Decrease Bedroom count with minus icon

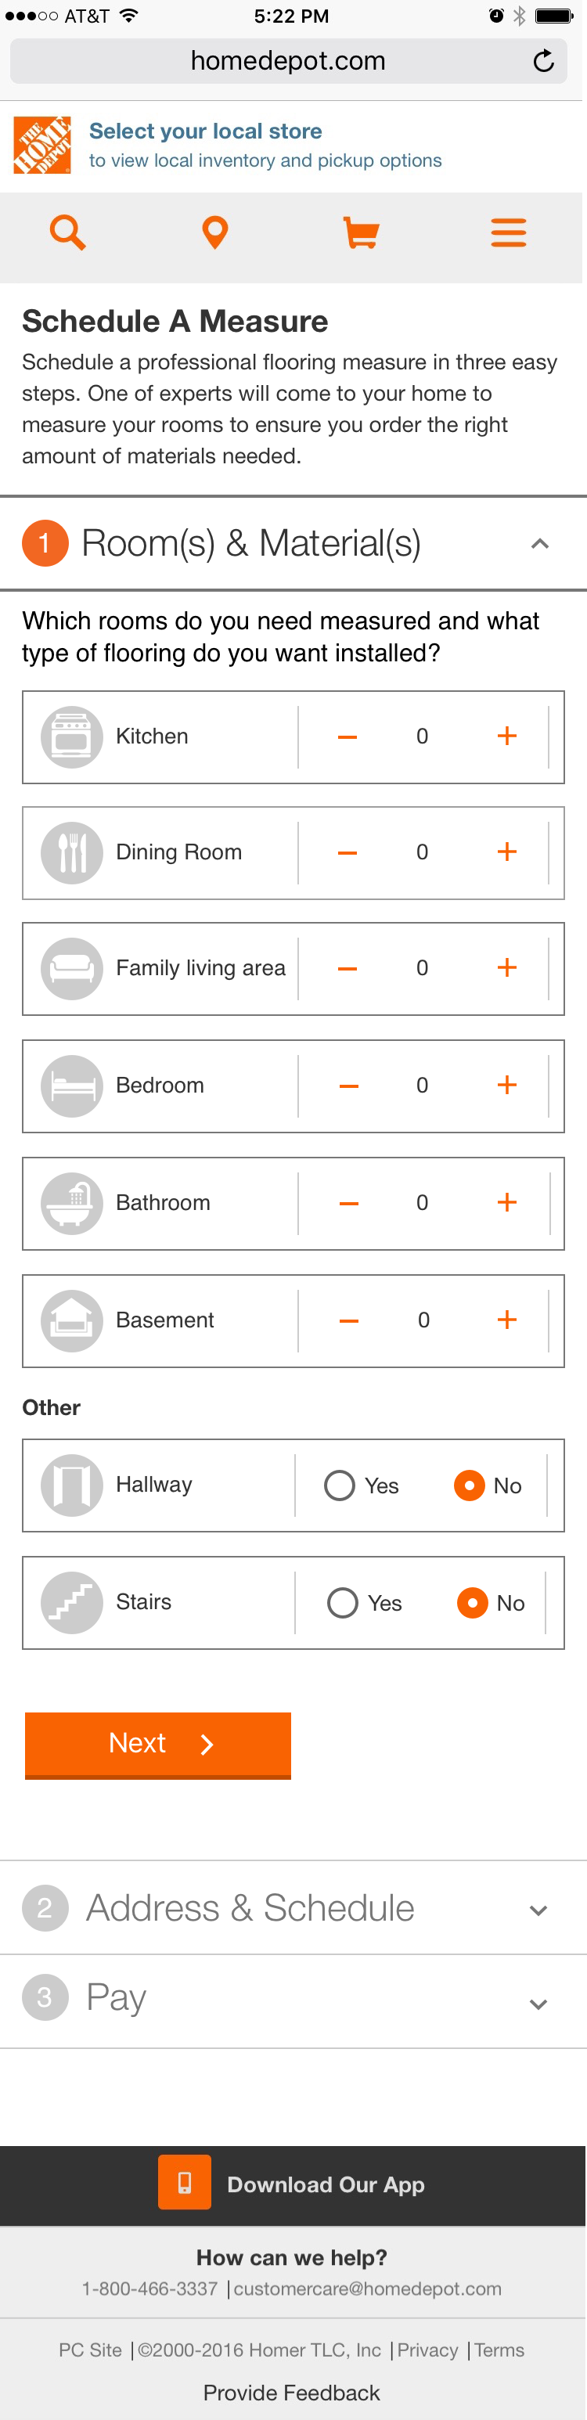point(348,1086)
